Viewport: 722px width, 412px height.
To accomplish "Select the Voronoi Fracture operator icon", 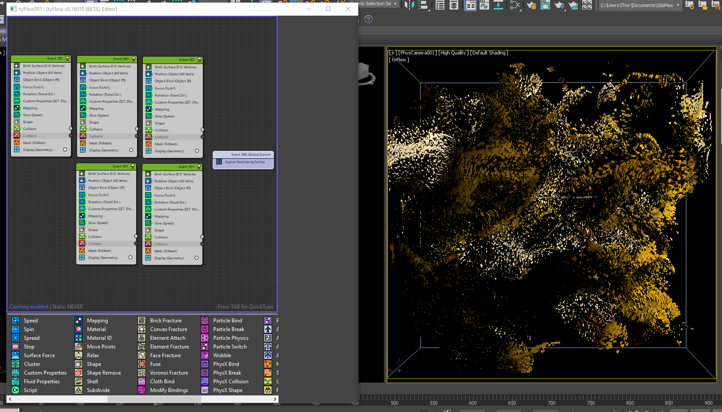I will (x=142, y=373).
